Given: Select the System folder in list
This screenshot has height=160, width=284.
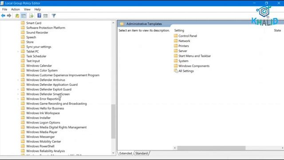Looking at the screenshot, I should 183,61.
